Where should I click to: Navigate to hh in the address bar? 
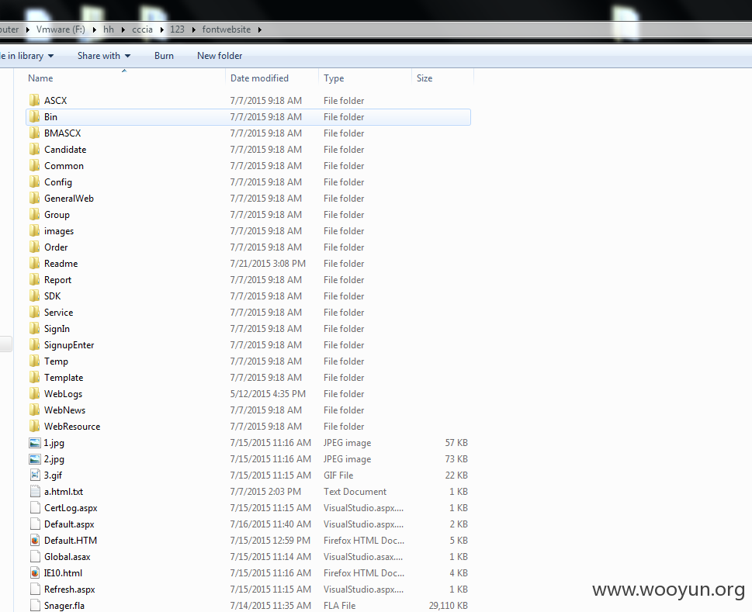pos(109,29)
